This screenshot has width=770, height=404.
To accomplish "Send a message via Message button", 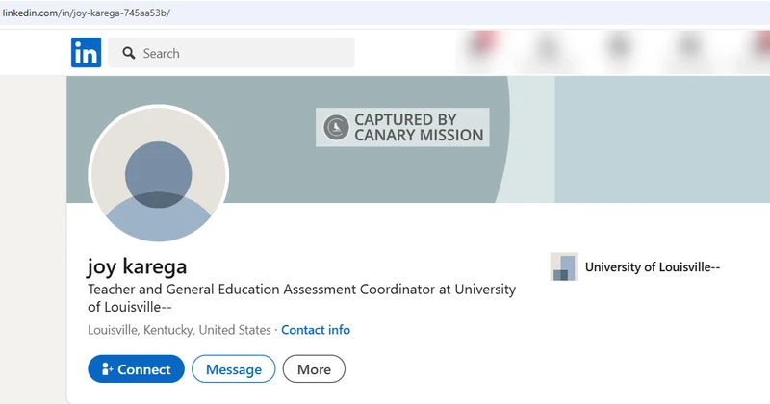I will point(233,369).
